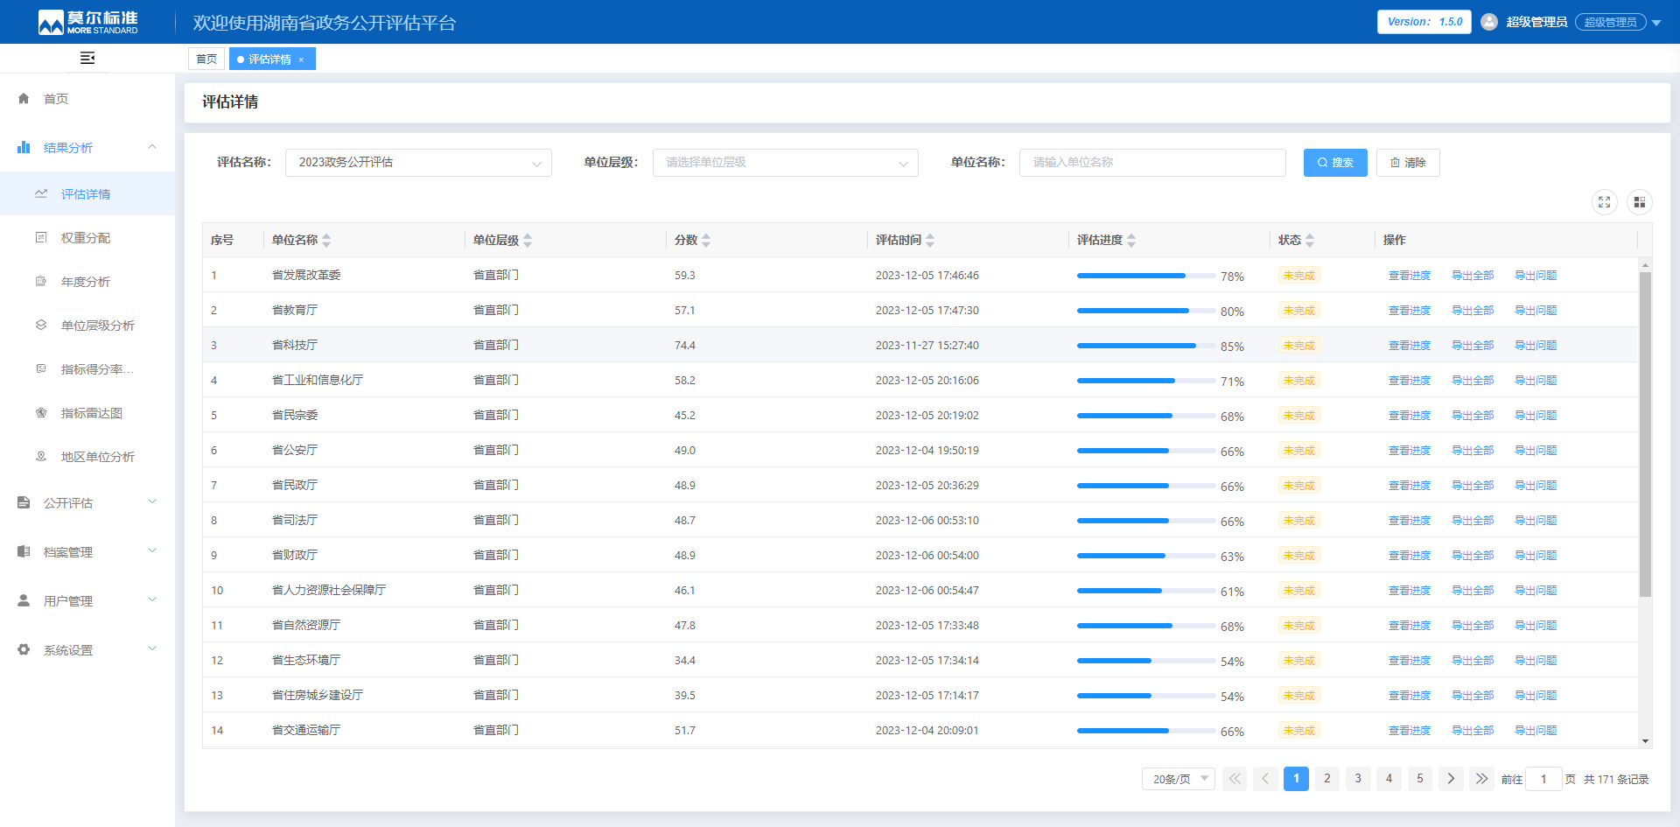Image resolution: width=1680 pixels, height=827 pixels.
Task: Click the 指标雷达图 sidebar icon
Action: 41,413
